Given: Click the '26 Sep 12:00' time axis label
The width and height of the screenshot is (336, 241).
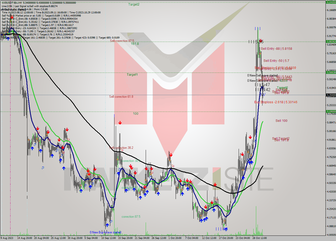Looking at the screenshot, I should 159,238.
